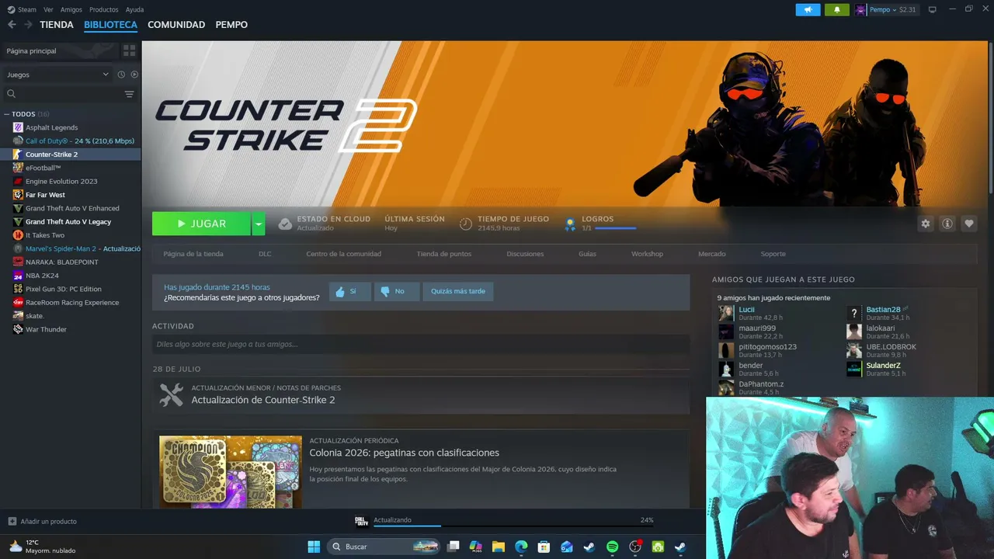This screenshot has width=994, height=559.
Task: Open Microsoft Edge from taskbar
Action: click(x=521, y=547)
